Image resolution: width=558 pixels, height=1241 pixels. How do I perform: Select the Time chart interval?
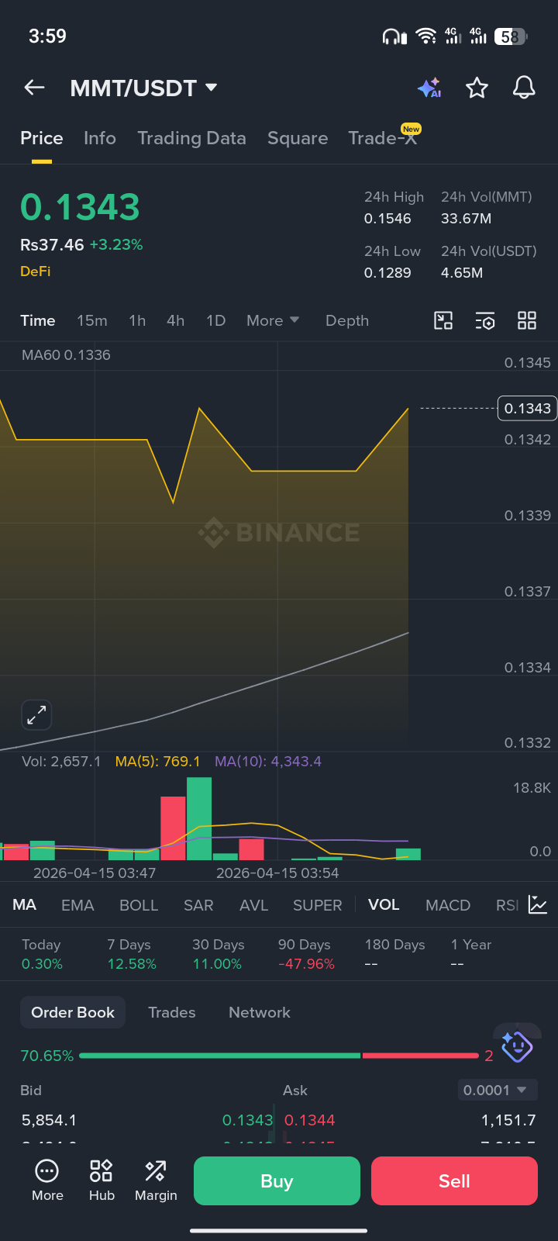click(x=38, y=320)
